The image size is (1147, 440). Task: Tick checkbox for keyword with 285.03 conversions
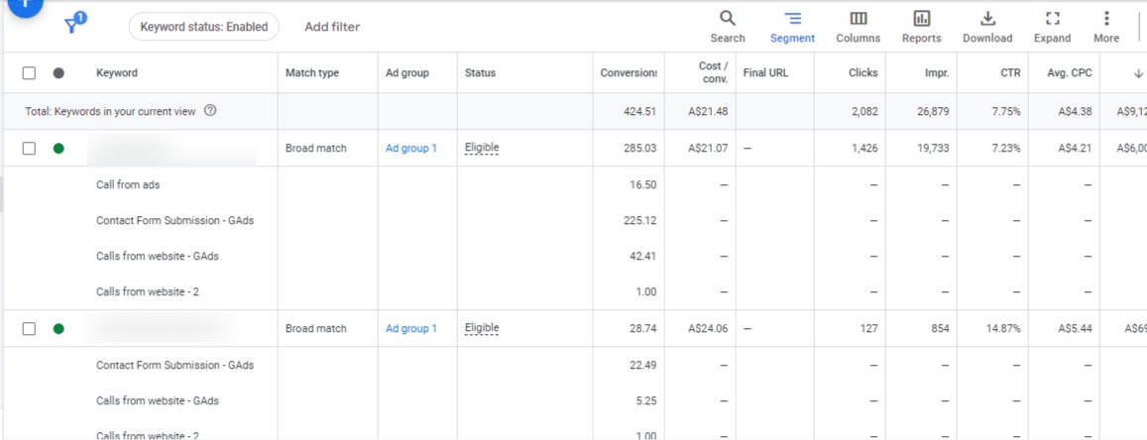(x=29, y=149)
